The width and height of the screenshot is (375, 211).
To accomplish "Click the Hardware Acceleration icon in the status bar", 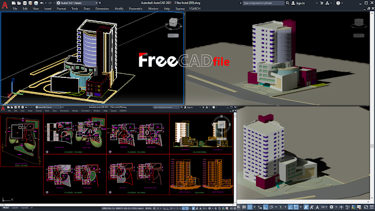I will 353,207.
